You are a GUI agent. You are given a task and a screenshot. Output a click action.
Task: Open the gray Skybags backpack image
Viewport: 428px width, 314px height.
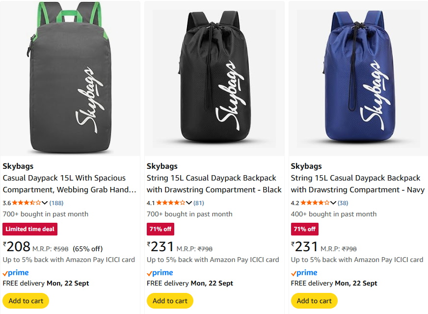coord(70,78)
